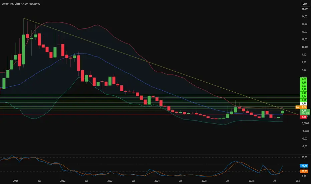The height and width of the screenshot is (184, 311).
Task: Select the red 1,16 price label
Action: (304, 117)
